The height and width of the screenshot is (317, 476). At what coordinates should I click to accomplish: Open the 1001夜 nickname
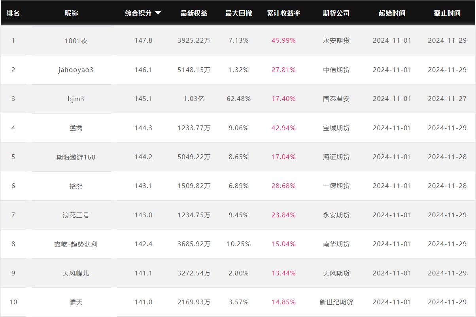[76, 41]
